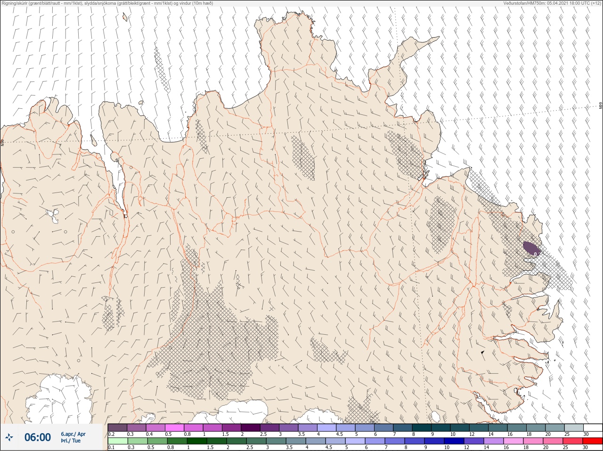Click the 'Þri./ Tue' weekday text
Image resolution: width=603 pixels, height=451 pixels.
click(71, 441)
